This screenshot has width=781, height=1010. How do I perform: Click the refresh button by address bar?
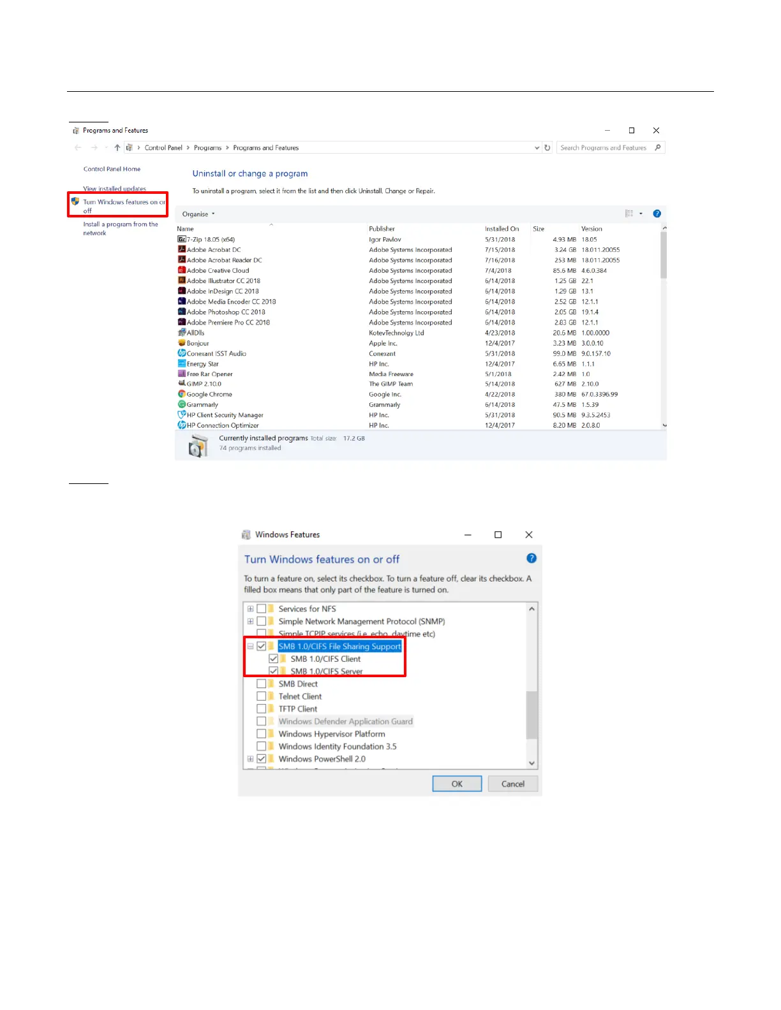547,147
